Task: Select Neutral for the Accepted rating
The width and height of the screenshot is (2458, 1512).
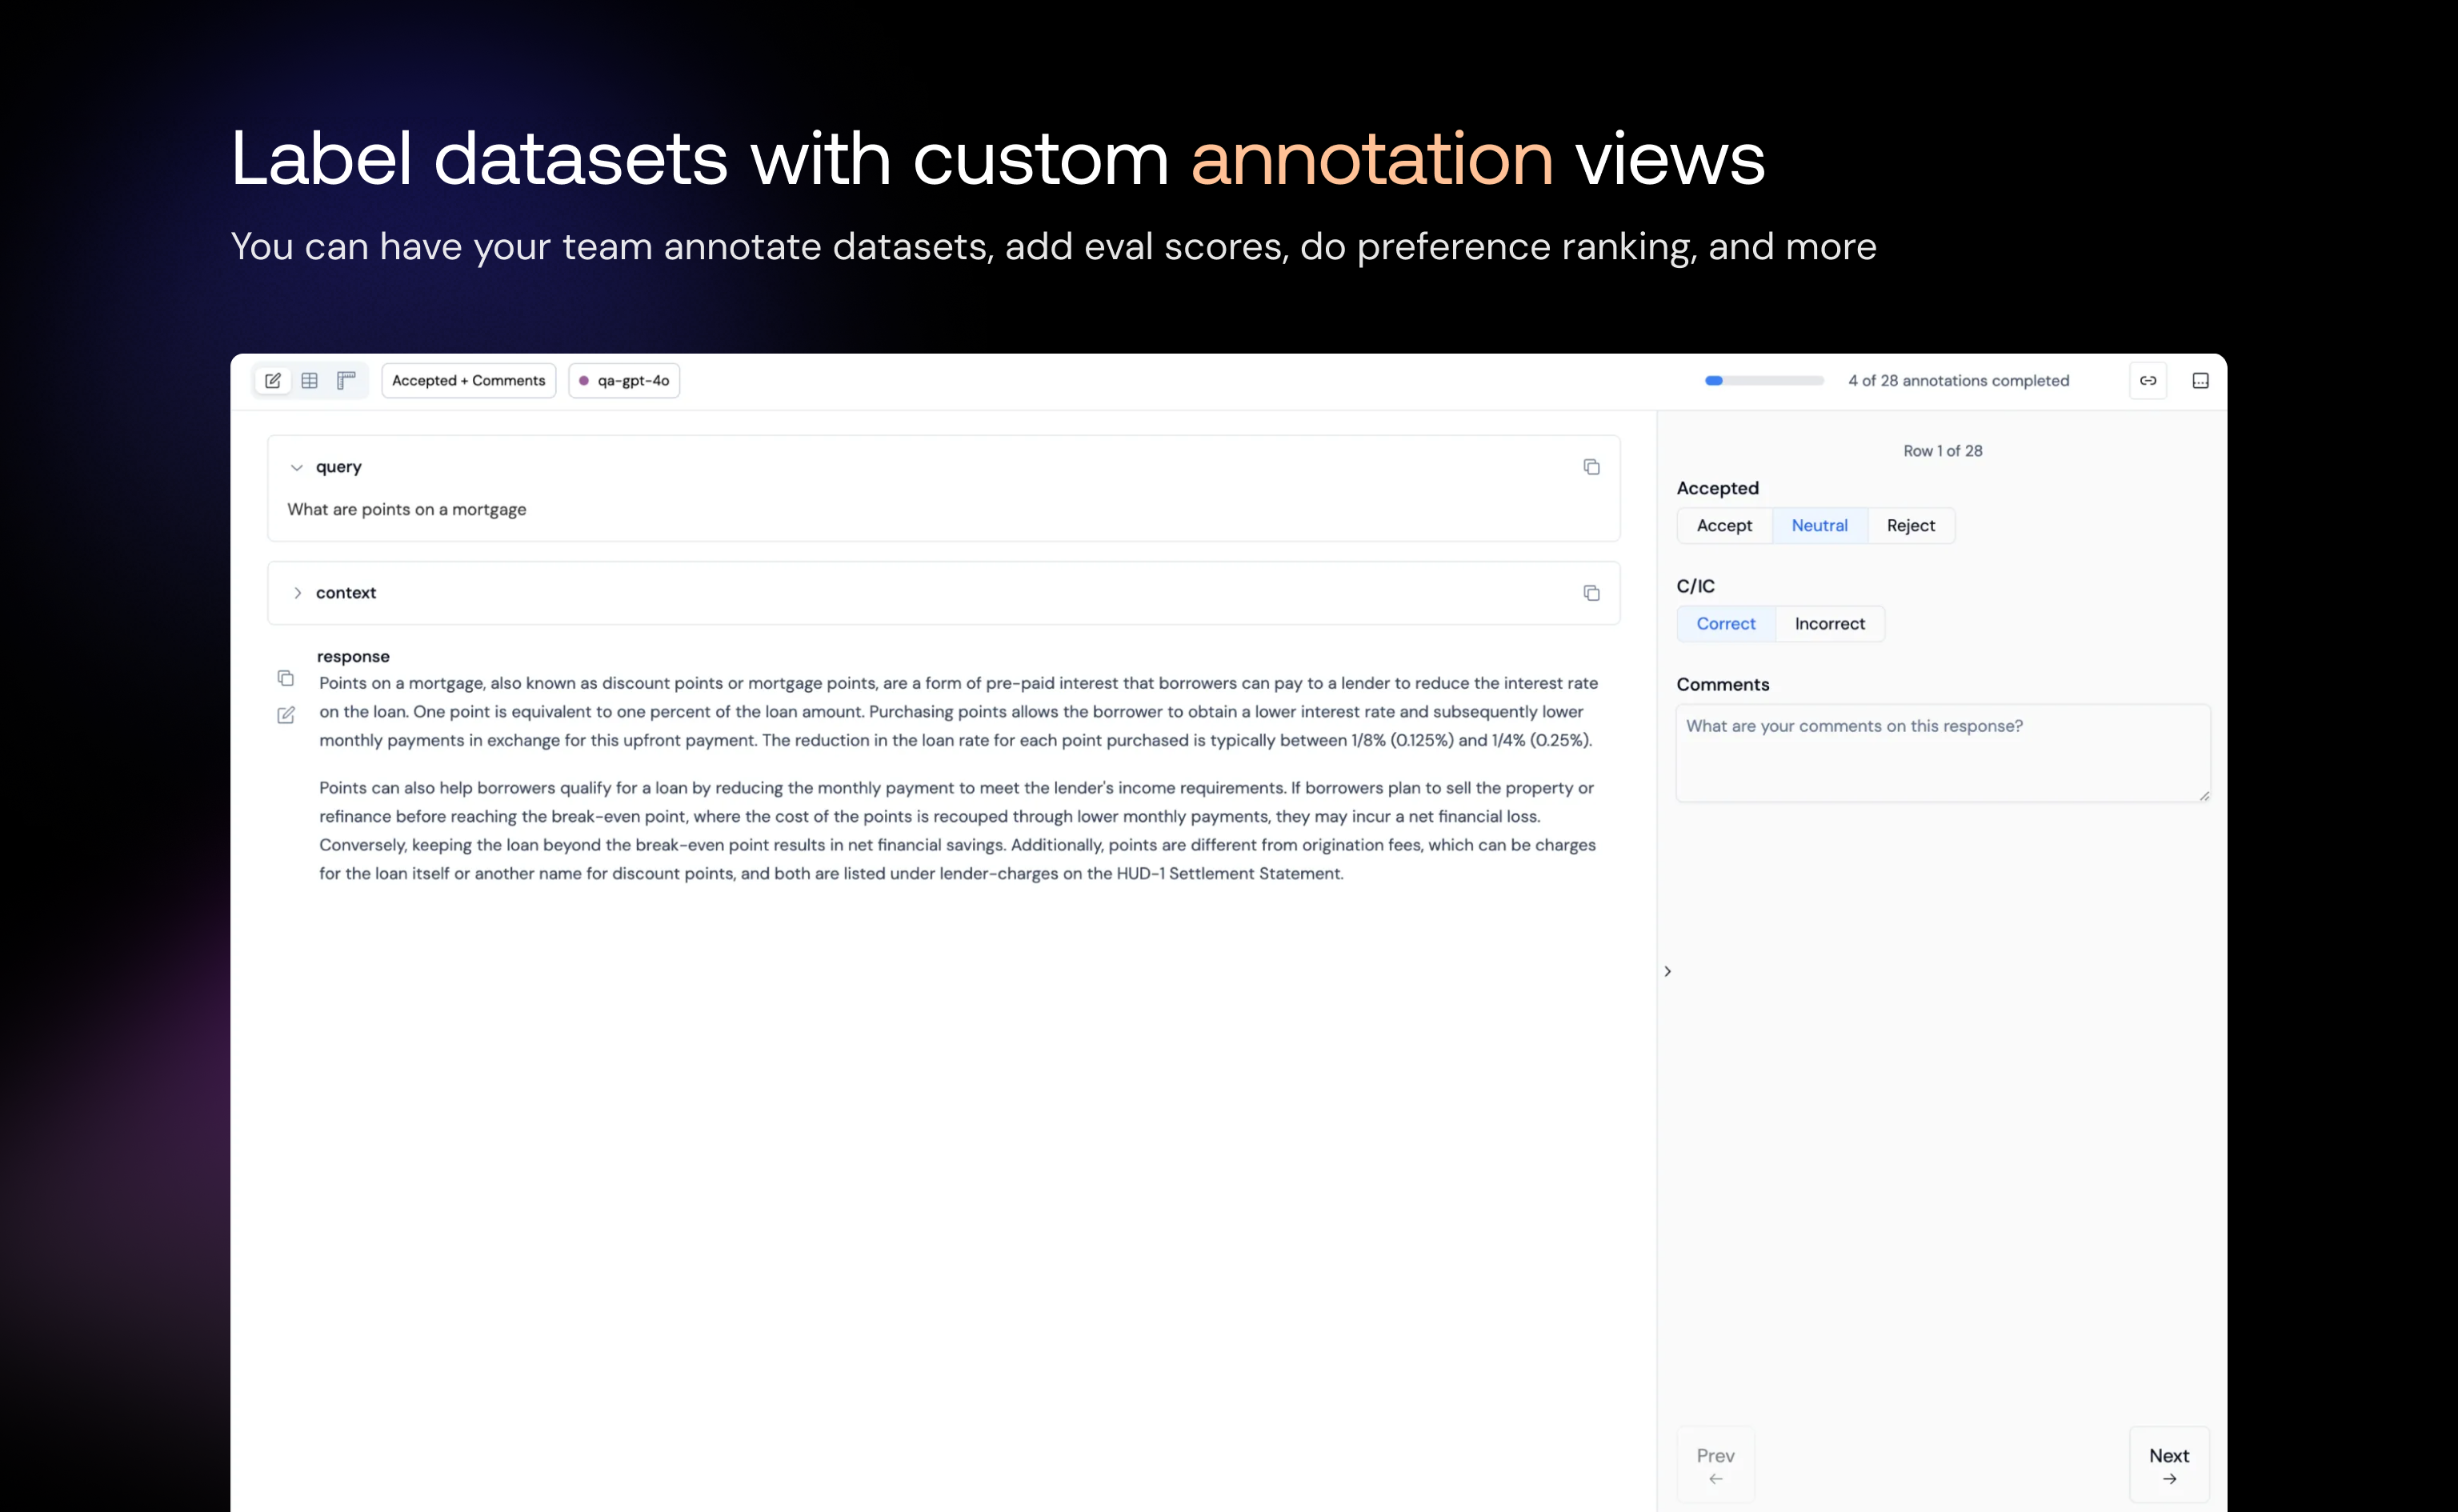Action: click(1819, 525)
